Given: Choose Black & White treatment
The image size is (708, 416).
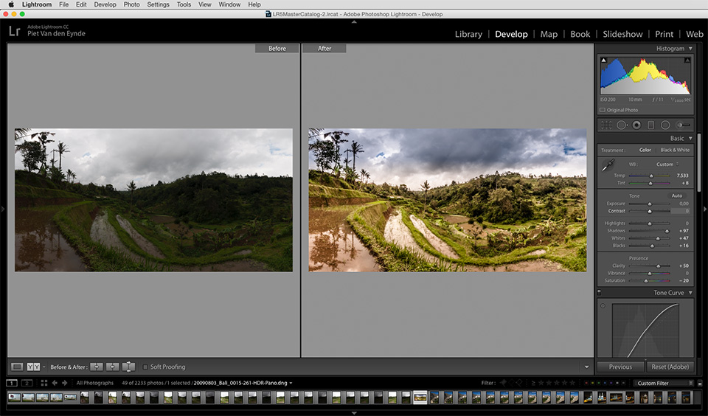Looking at the screenshot, I should pyautogui.click(x=675, y=150).
